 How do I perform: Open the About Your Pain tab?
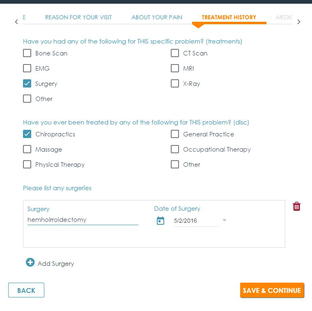point(157,17)
